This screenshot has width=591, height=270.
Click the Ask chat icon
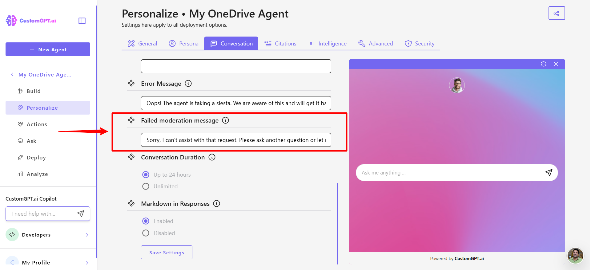click(20, 141)
